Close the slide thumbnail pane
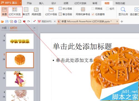Screen dimensions: 139x101 (x=34, y=28)
